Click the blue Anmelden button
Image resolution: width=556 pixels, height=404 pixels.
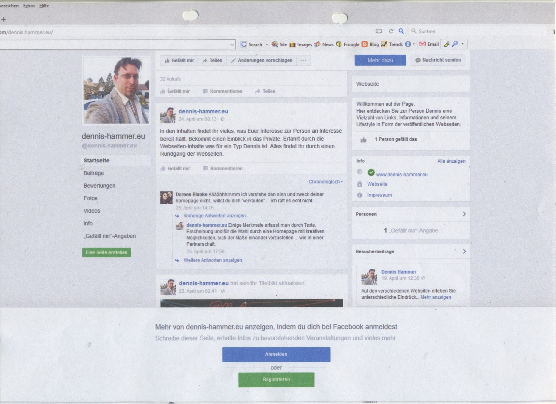(276, 354)
